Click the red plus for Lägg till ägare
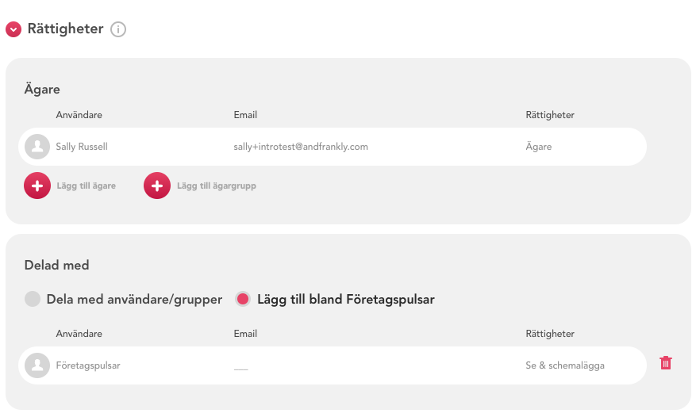This screenshot has width=696, height=417. [x=37, y=186]
